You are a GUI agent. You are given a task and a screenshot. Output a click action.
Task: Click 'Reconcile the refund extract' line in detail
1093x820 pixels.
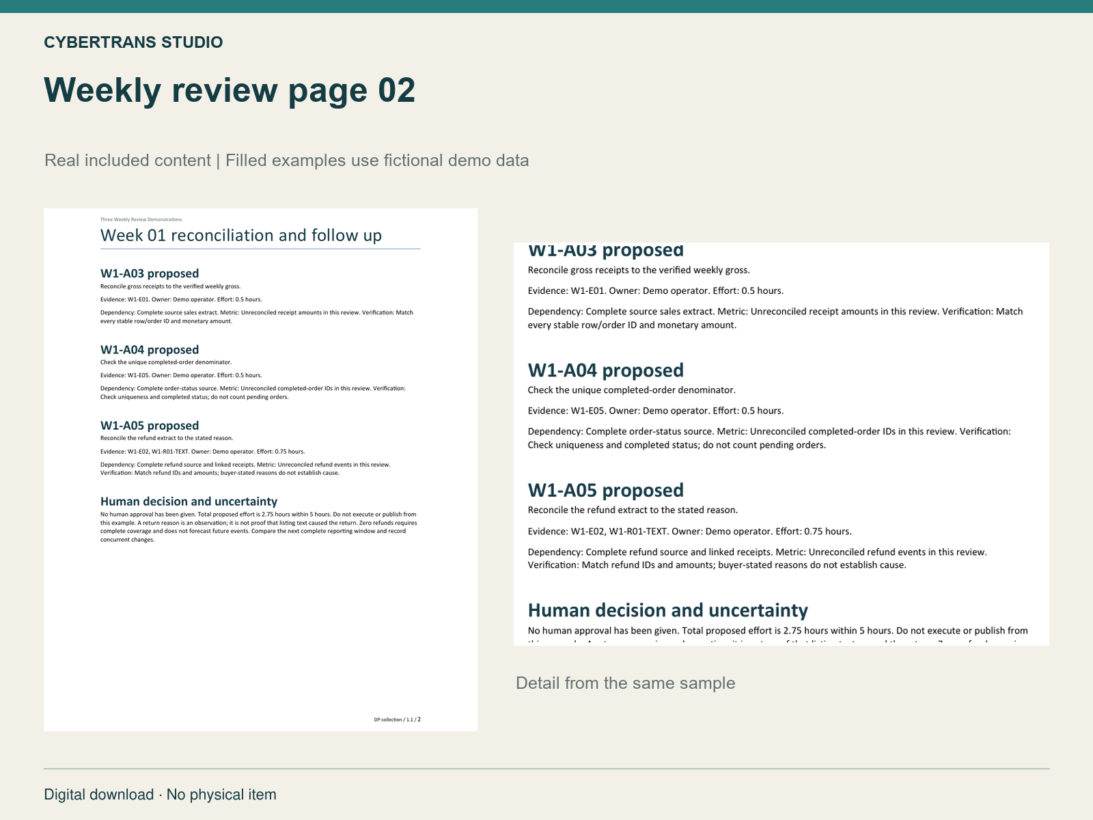(633, 510)
